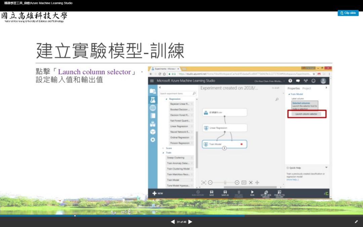Select Train Matchbox Recommender module

click(x=180, y=175)
